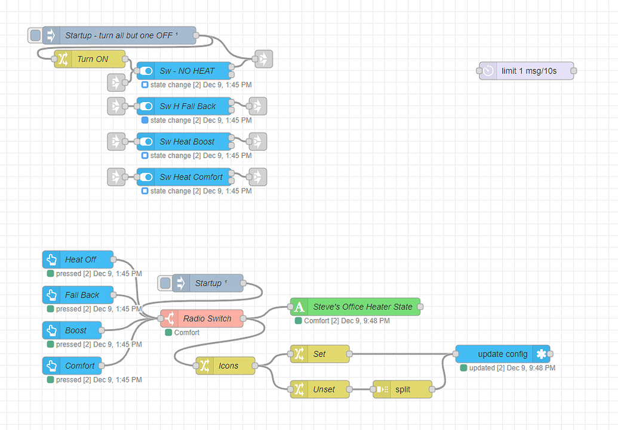Click the state change status under 'Sw H Fall Back'
The width and height of the screenshot is (618, 430).
pos(201,120)
